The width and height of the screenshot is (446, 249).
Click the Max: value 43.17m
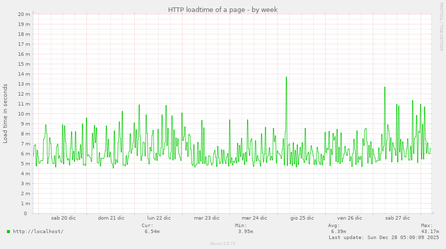click(430, 232)
